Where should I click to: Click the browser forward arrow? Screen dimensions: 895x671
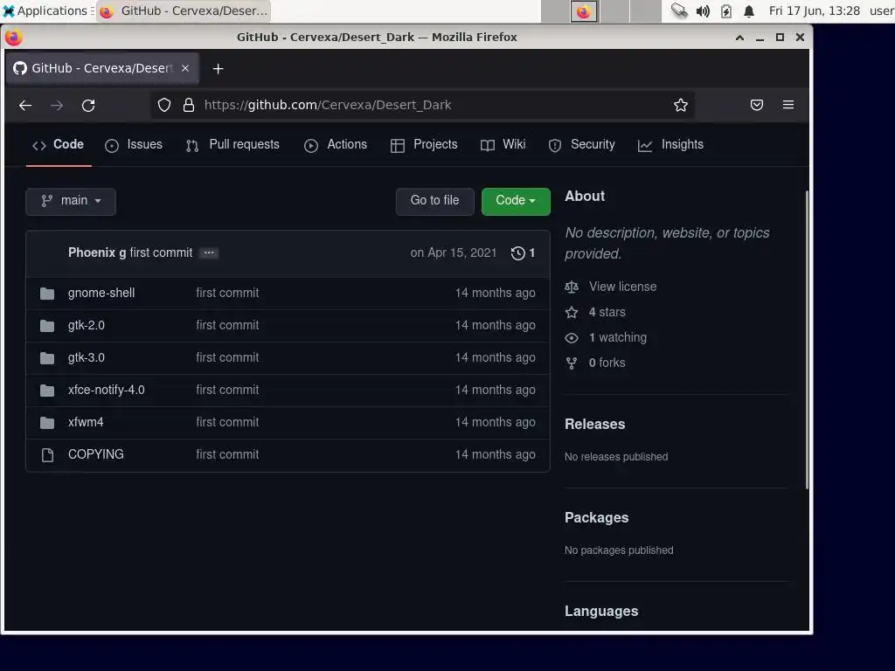57,106
